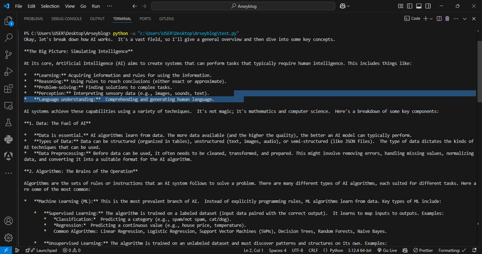Open the Azure sidebar icon
Viewport: 482px width, 254px height.
(x=8, y=156)
